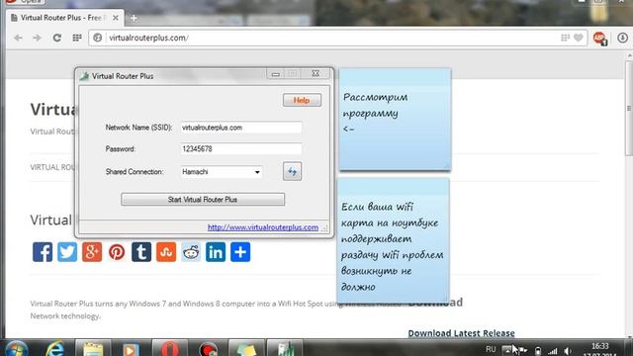The image size is (633, 356).
Task: Share the page on LinkedIn
Action: (216, 252)
